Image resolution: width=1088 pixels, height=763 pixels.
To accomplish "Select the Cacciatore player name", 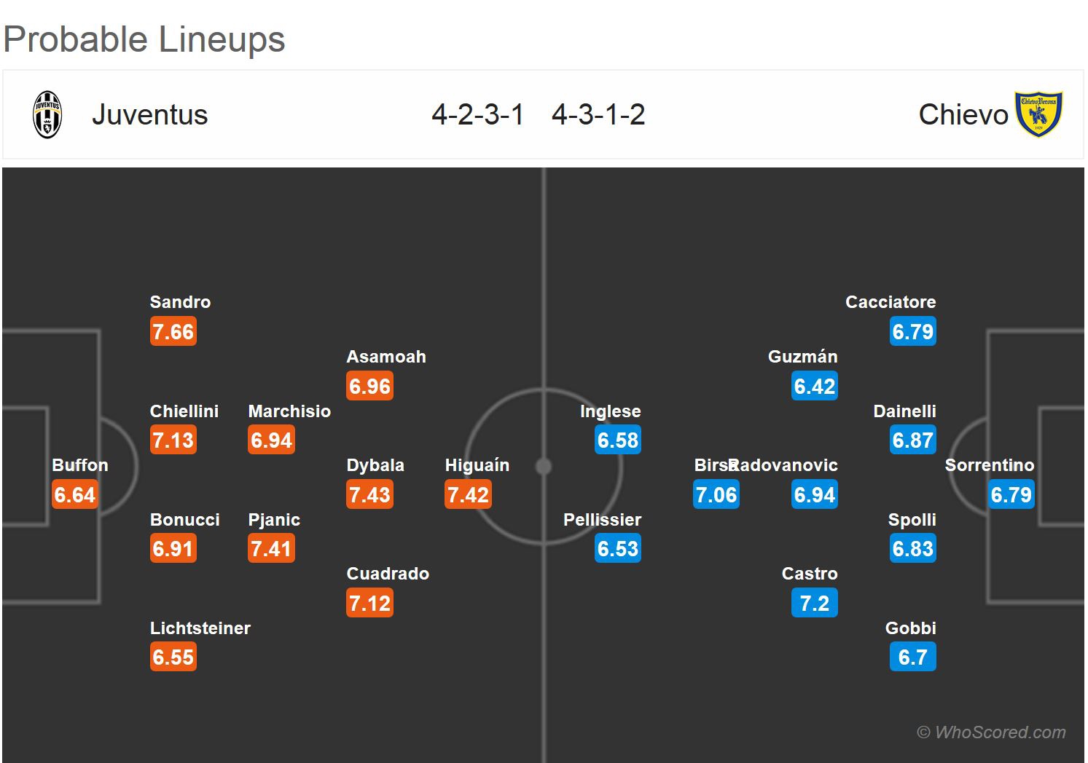I will point(891,302).
